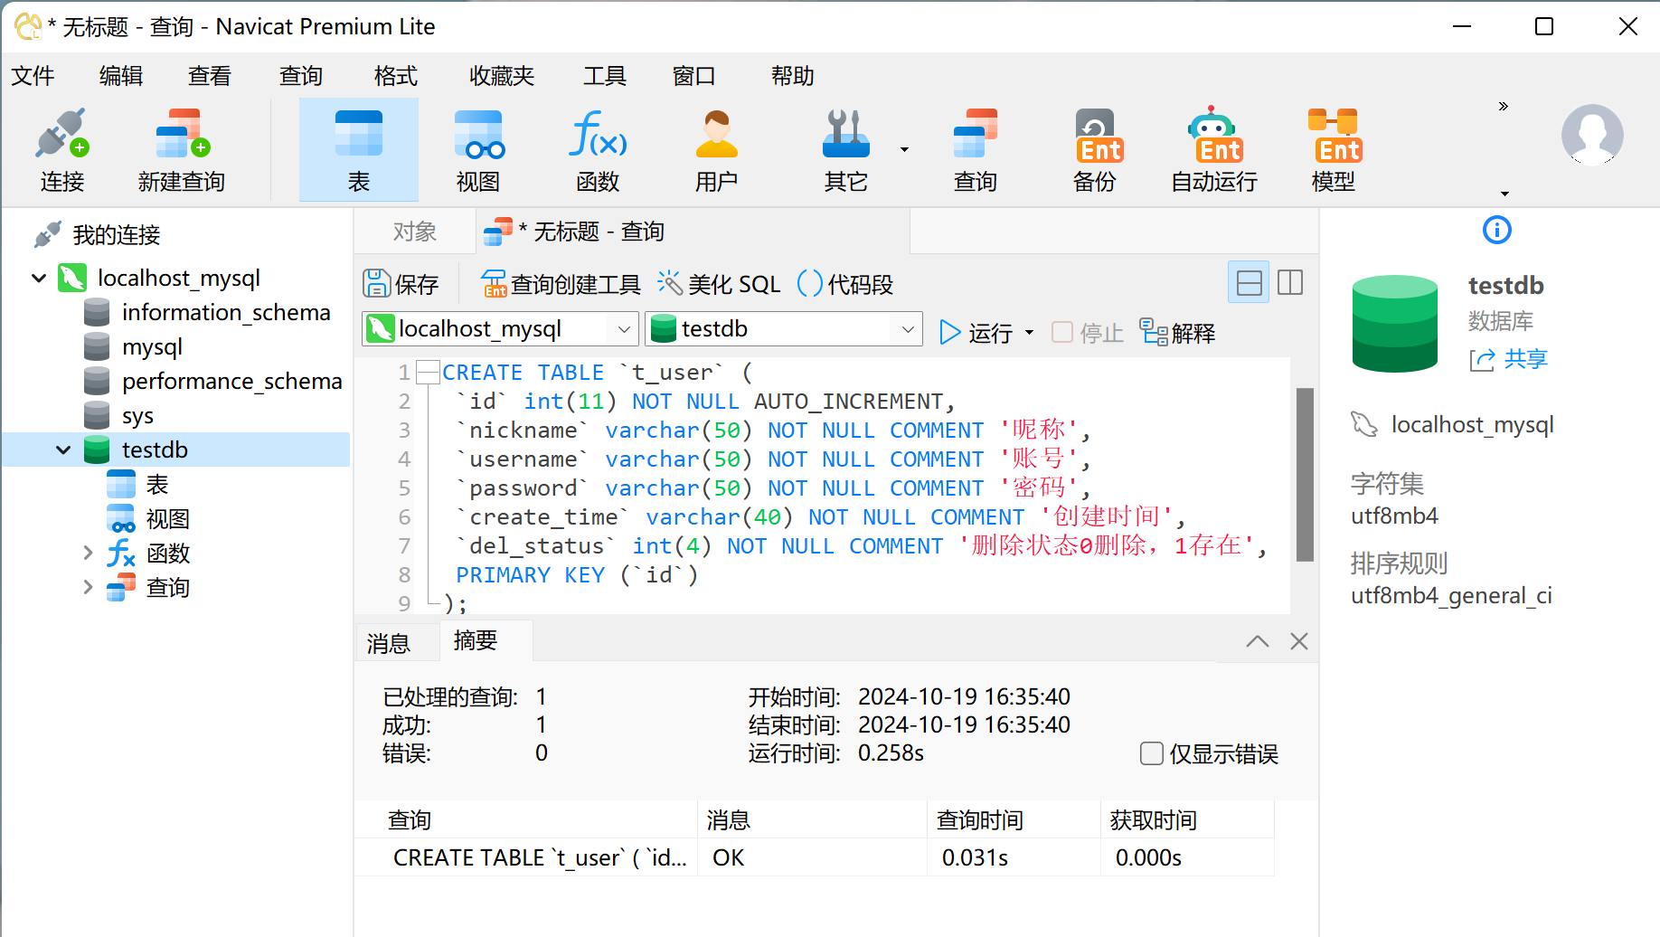The image size is (1660, 937).
Task: Open toolbar customization small down arrow
Action: 1504,193
